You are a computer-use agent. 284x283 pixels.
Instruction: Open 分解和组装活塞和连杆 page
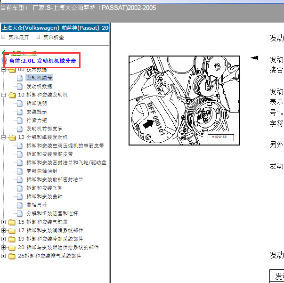pyautogui.click(x=52, y=214)
